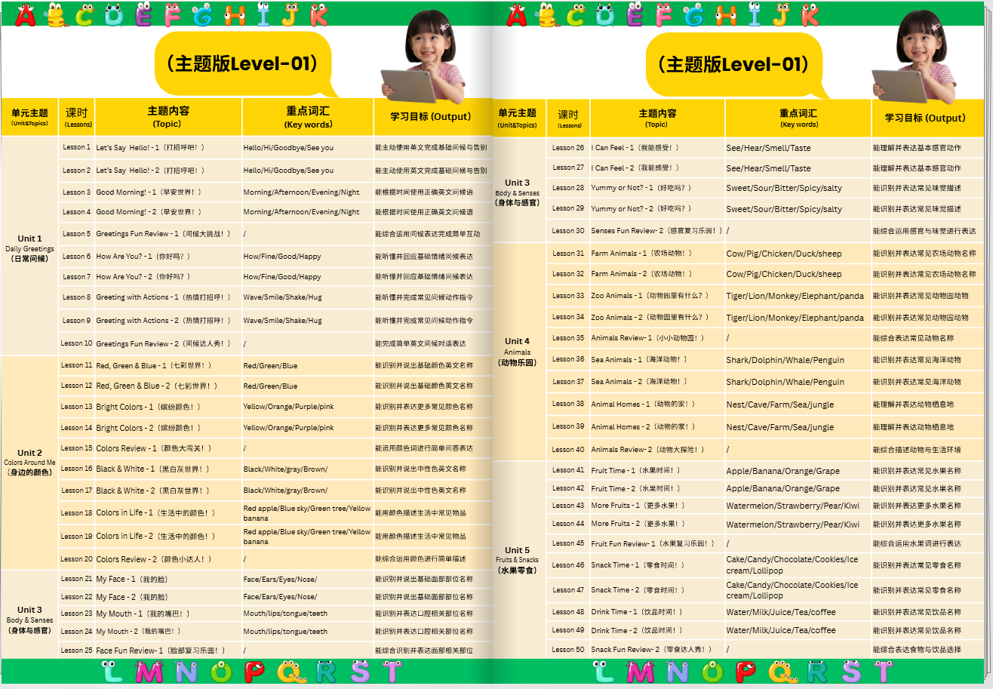Select the purple letter E on the left page
The height and width of the screenshot is (689, 993).
(143, 14)
